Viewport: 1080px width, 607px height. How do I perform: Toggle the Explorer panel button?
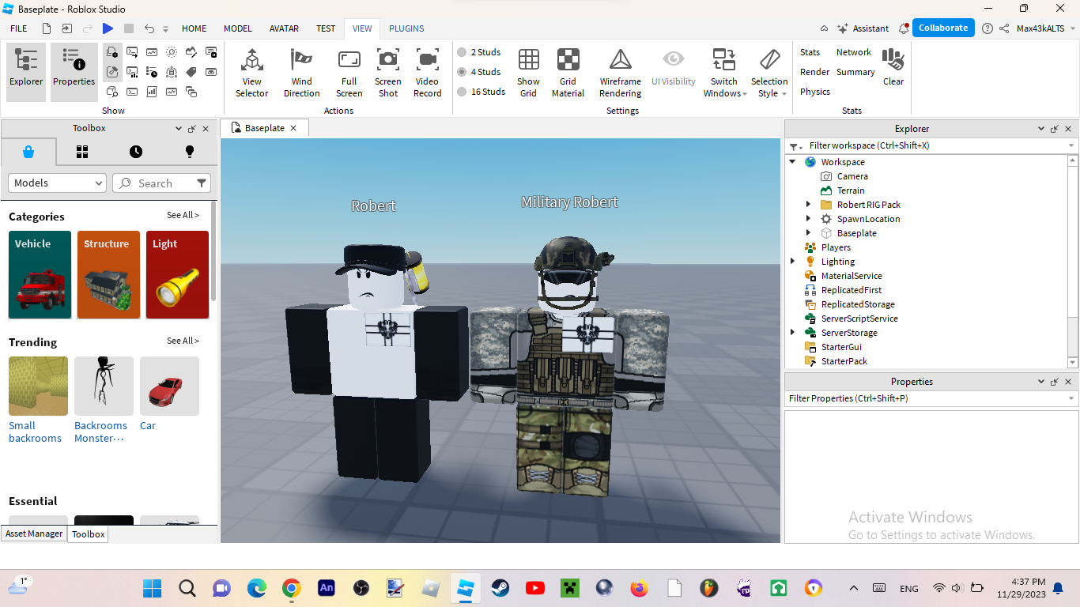point(26,72)
